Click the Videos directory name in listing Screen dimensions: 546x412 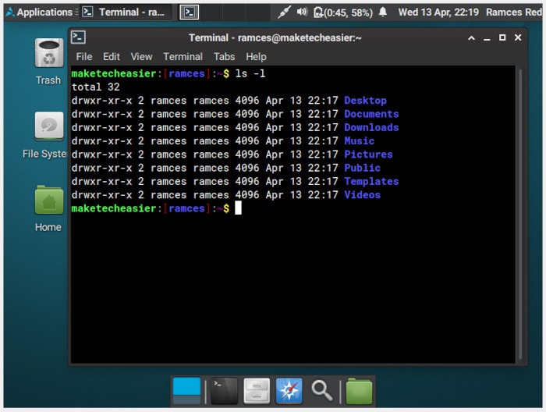(x=362, y=194)
